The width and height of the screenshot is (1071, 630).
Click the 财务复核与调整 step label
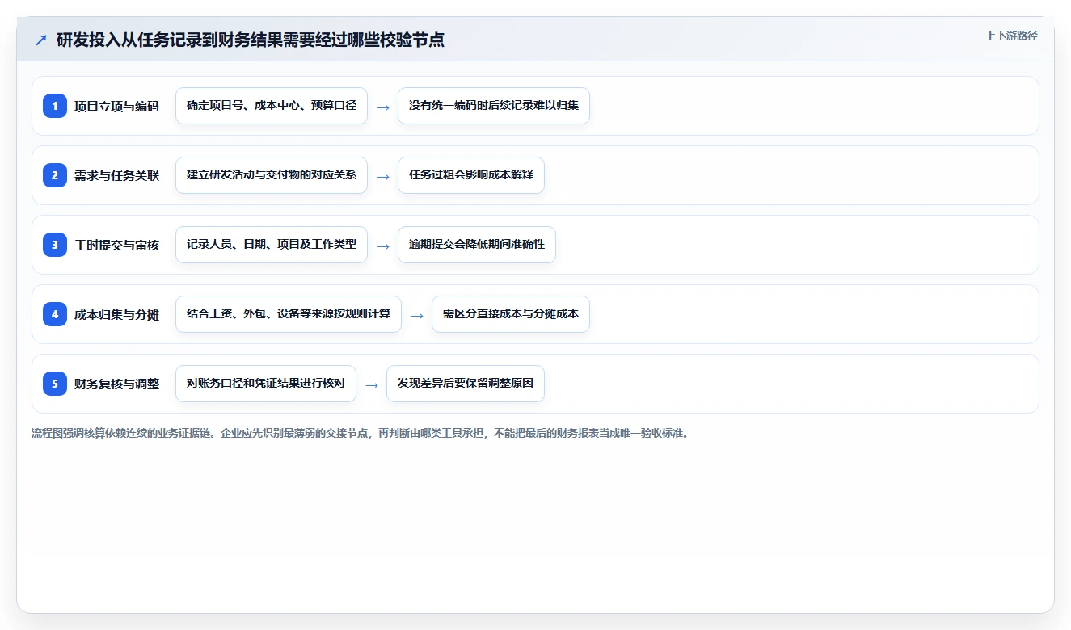[116, 384]
